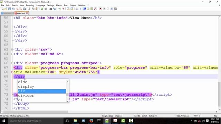Choose 'disc' from autocomplete list
221x124 pixels.
[42, 82]
